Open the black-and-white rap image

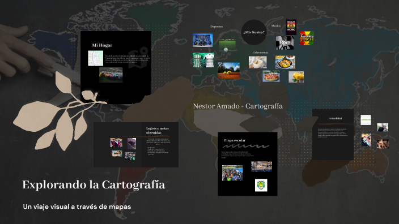coord(285,42)
